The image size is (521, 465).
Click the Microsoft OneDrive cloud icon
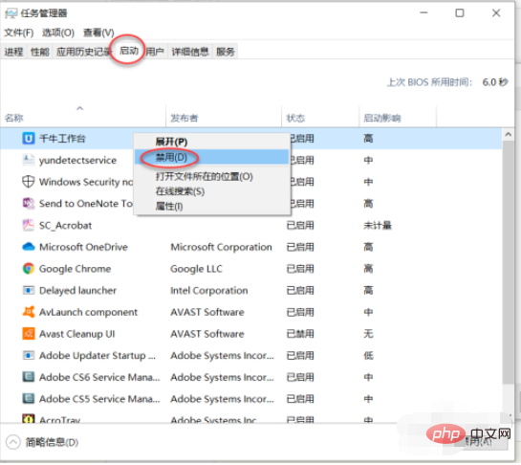[29, 247]
